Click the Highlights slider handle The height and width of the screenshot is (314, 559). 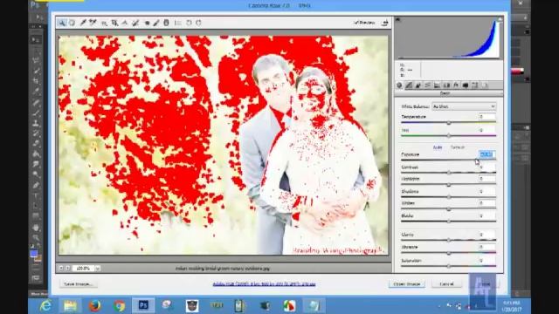click(x=449, y=185)
